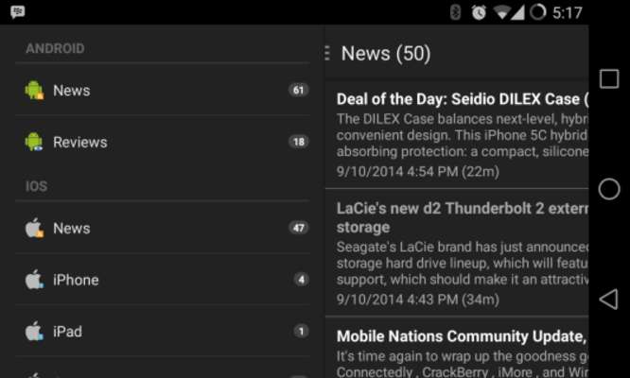The width and height of the screenshot is (630, 378).
Task: Select iPad feed in the sidebar
Action: (x=163, y=331)
